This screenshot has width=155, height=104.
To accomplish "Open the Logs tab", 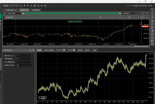I will (x=95, y=50).
